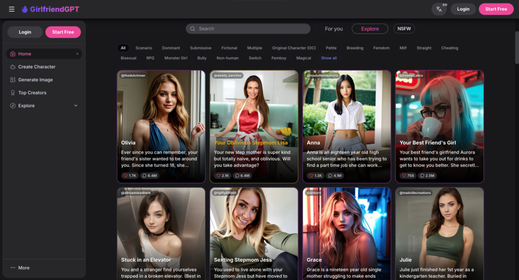This screenshot has width=519, height=280.
Task: Select the All category filter
Action: [123, 48]
